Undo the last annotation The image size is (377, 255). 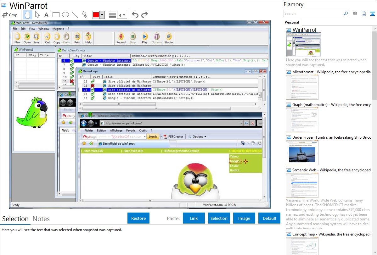135,15
